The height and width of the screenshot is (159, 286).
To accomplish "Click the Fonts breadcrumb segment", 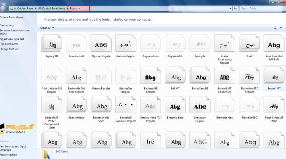I will coord(73,8).
